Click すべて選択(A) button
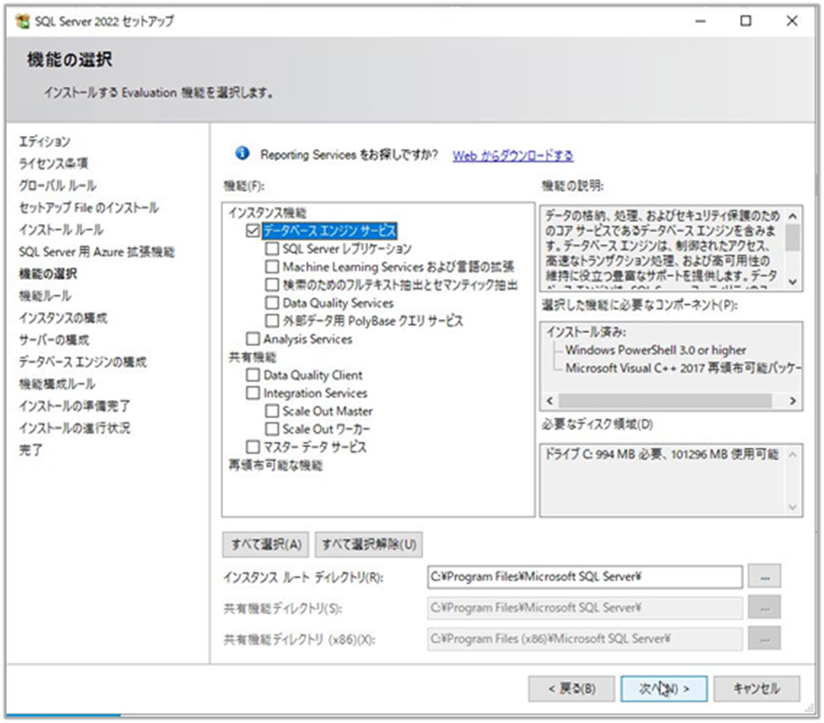 point(266,545)
